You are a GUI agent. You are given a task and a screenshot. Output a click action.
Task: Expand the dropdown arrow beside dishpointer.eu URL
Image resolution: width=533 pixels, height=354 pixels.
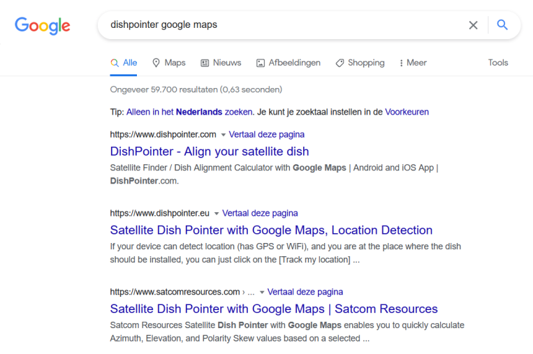tap(217, 214)
